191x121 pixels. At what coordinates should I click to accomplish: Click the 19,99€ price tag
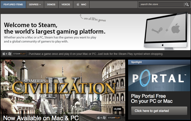point(117,109)
